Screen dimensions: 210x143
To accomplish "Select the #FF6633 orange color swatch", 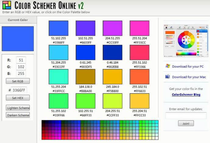I will click(139, 77).
